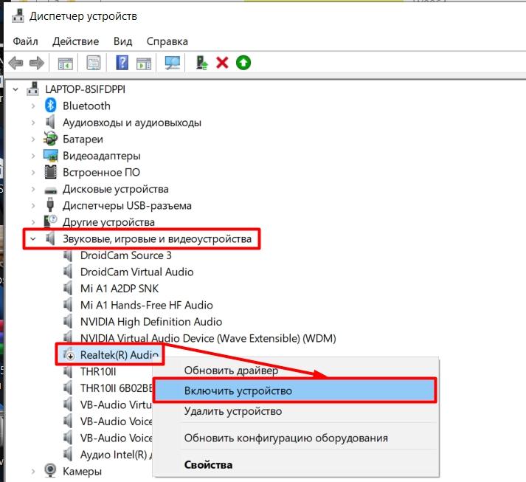Click the green enable device arrow icon

(243, 63)
